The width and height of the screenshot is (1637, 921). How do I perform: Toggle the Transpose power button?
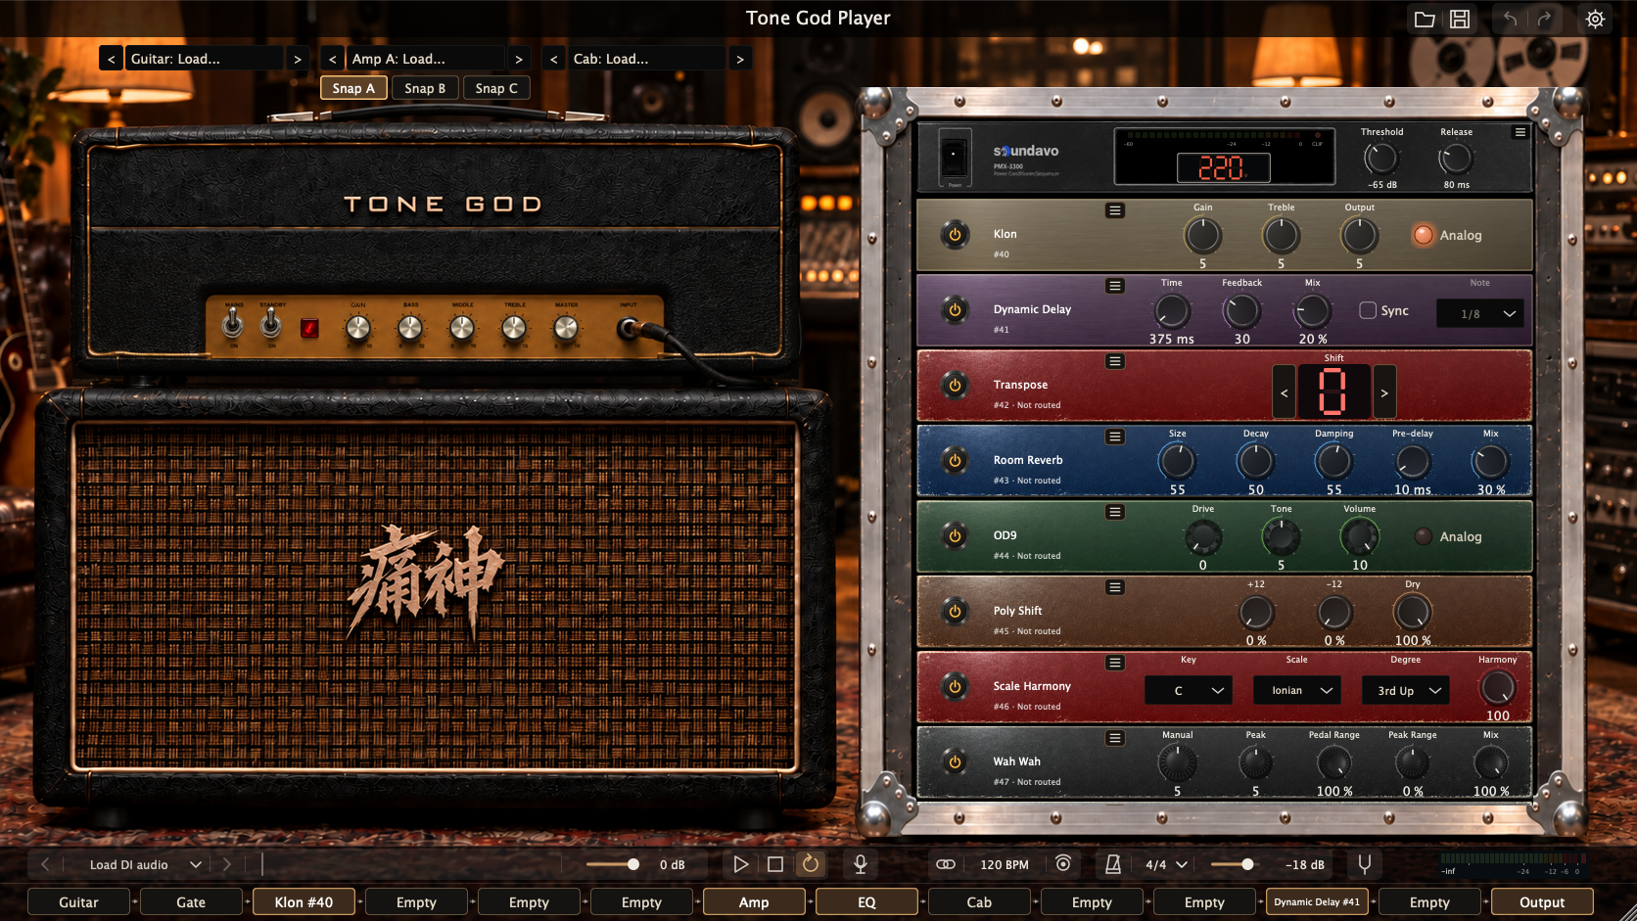(955, 386)
